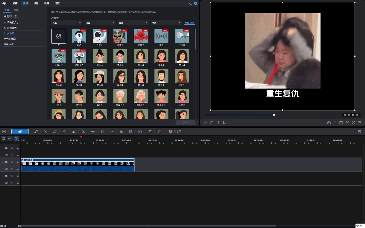Viewport: 365px width, 228px height.
Task: Take a snapshot with the camera icon
Action: tap(329, 123)
